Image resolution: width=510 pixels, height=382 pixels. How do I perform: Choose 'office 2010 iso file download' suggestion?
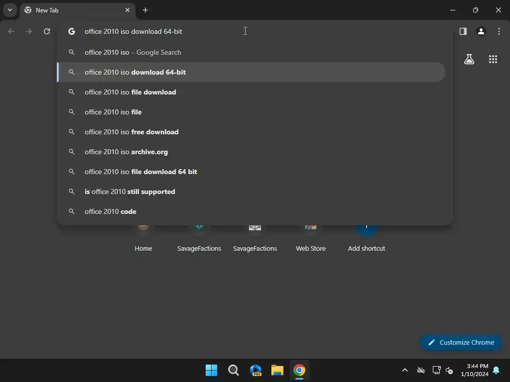tap(251, 92)
